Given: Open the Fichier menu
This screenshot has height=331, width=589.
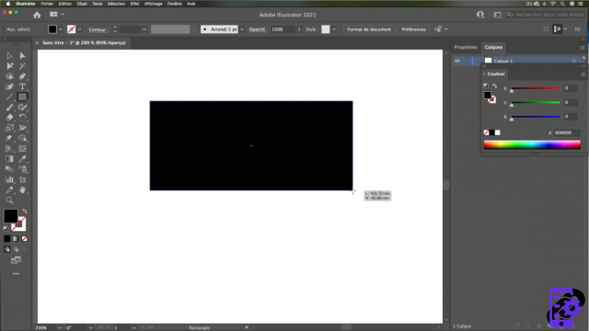Looking at the screenshot, I should pos(47,4).
